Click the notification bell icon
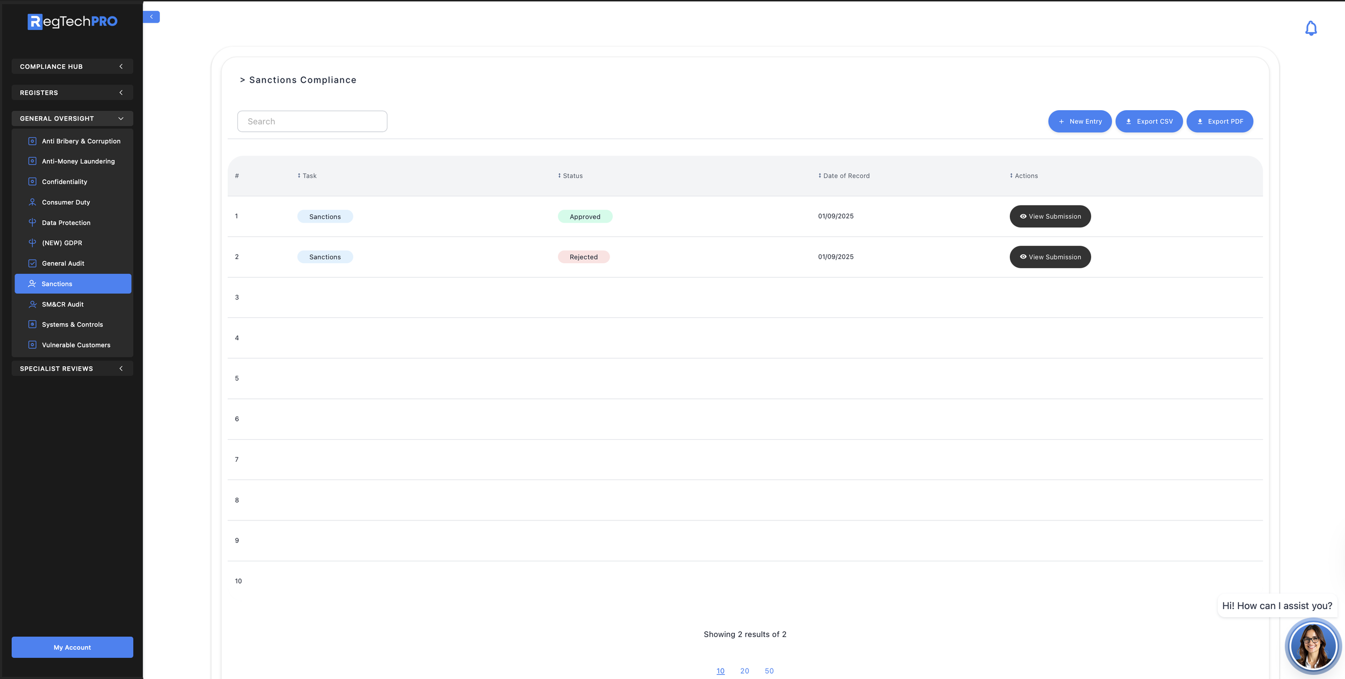The width and height of the screenshot is (1345, 679). (x=1311, y=28)
